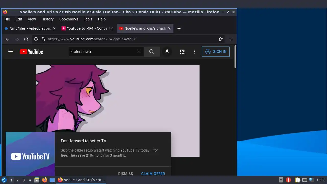The width and height of the screenshot is (327, 184).
Task: Go forward one page in Firefox
Action: (17, 39)
